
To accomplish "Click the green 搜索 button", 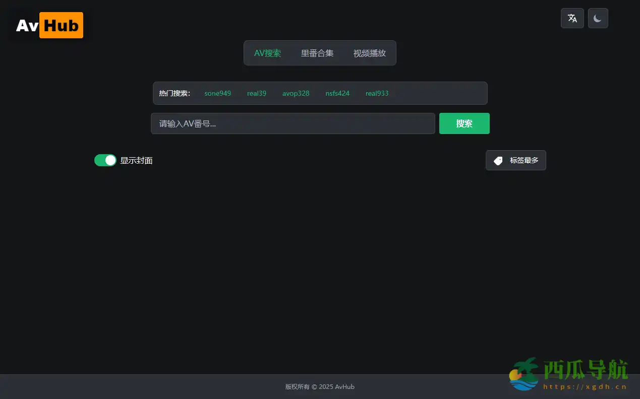I will click(x=464, y=123).
